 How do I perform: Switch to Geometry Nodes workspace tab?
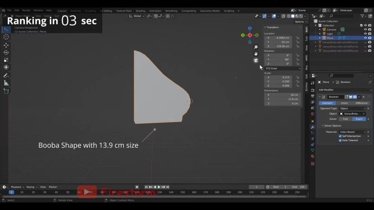[x=210, y=11]
